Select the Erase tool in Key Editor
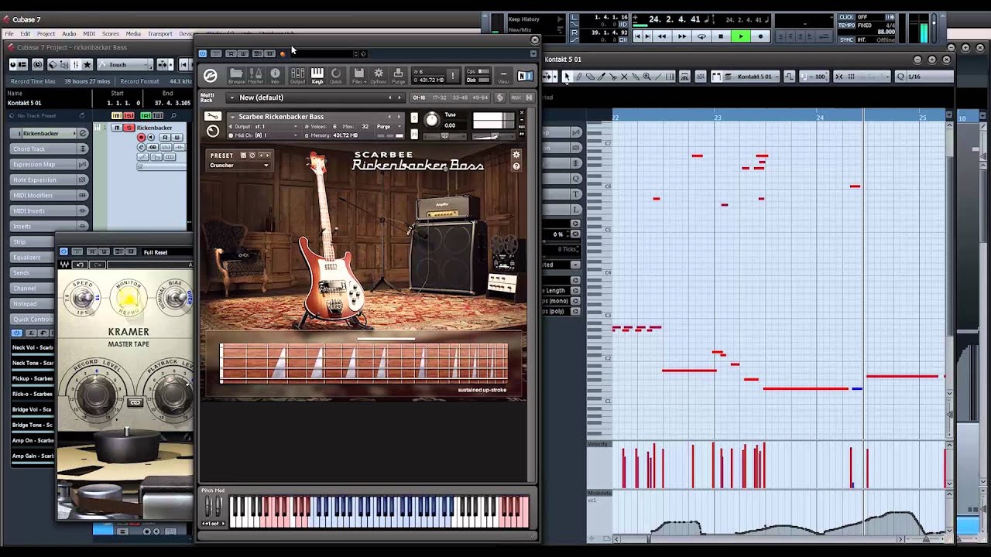The height and width of the screenshot is (557, 991). point(590,77)
